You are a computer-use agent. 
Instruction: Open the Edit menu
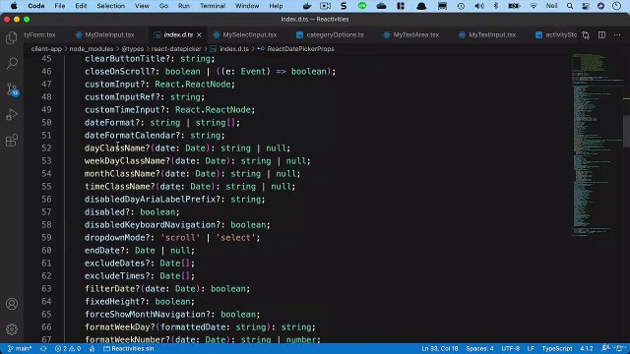81,6
